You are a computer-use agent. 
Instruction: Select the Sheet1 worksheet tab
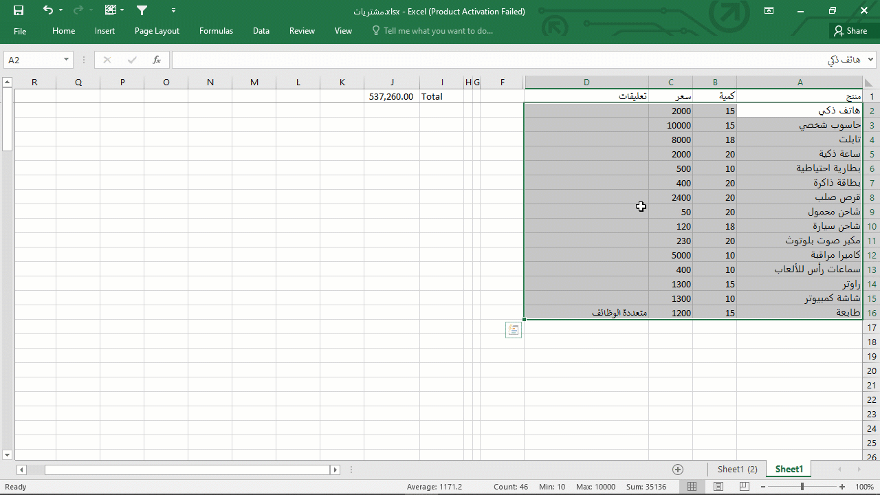(x=789, y=470)
